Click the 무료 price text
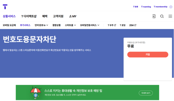The width and height of the screenshot is (174, 101). [x=131, y=46]
